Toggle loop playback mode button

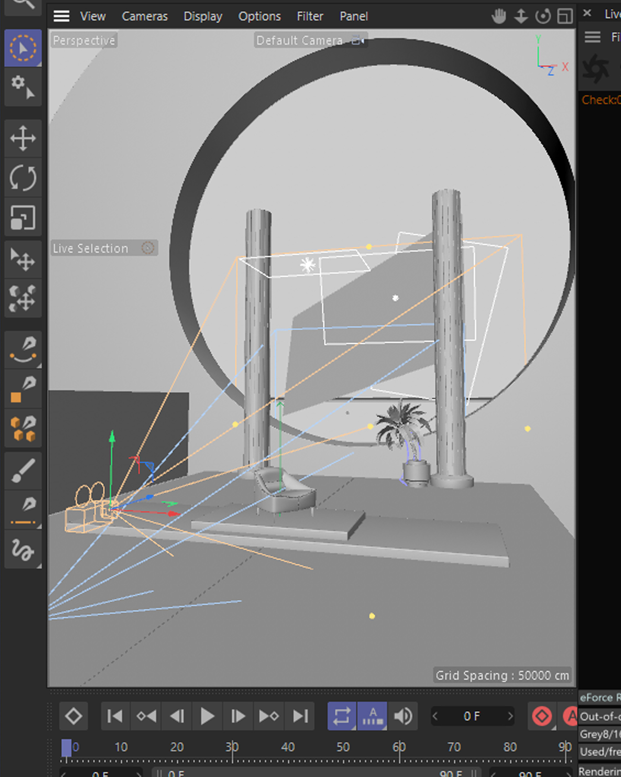pyautogui.click(x=341, y=716)
